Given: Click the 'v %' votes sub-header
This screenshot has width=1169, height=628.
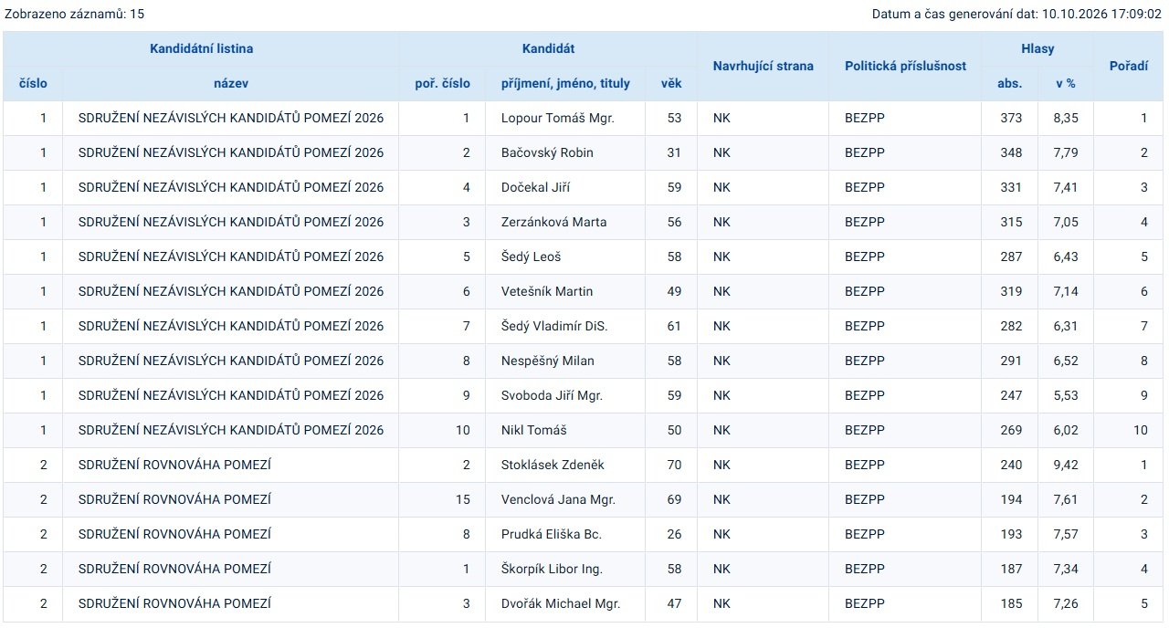Looking at the screenshot, I should (1066, 83).
